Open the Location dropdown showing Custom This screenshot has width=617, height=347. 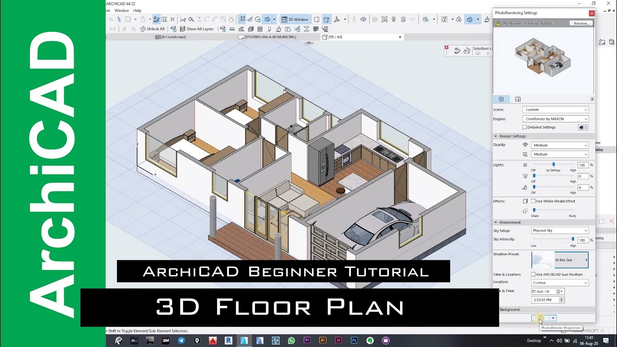tap(560, 283)
